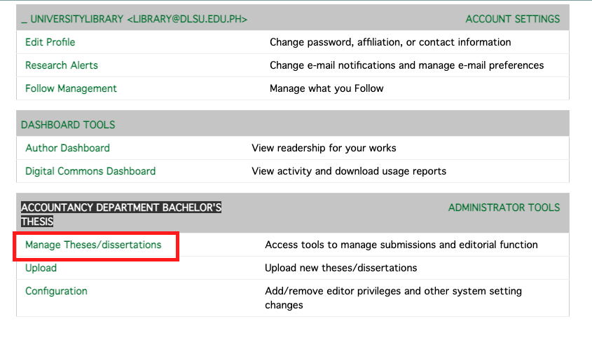The width and height of the screenshot is (592, 340).
Task: Click the Accountancy Department Bachelor's Thesis heading
Action: pos(121,215)
